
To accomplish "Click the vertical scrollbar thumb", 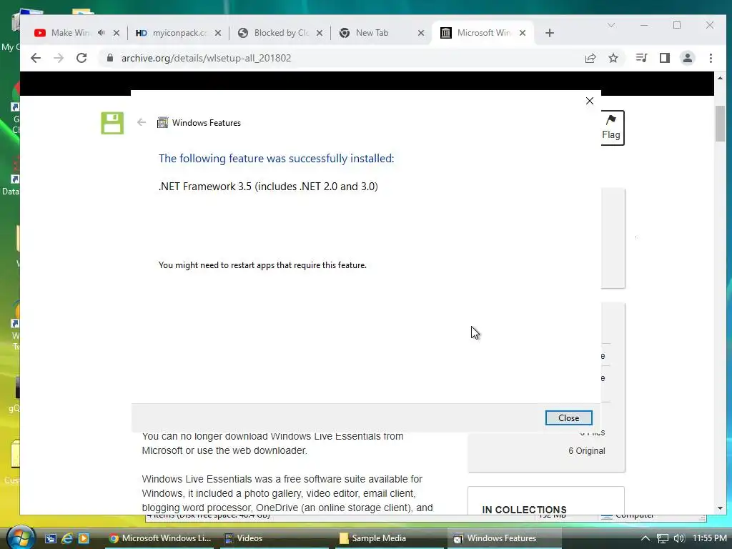I will (719, 123).
